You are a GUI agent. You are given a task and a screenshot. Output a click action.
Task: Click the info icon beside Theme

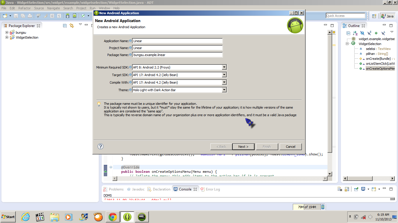130,90
